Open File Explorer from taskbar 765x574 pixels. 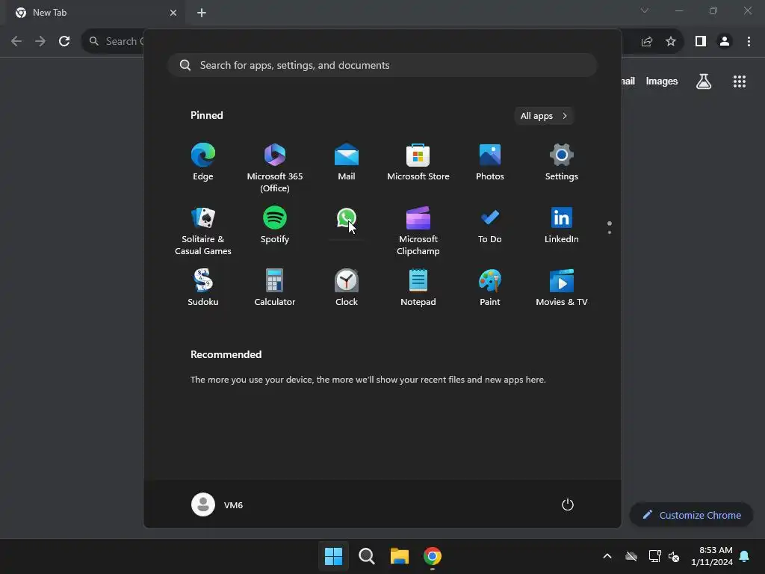(400, 556)
